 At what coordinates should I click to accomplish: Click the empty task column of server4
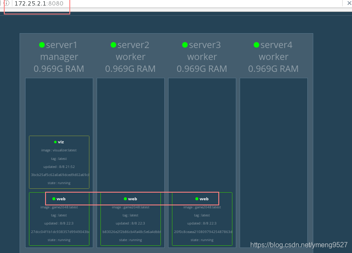(274, 162)
